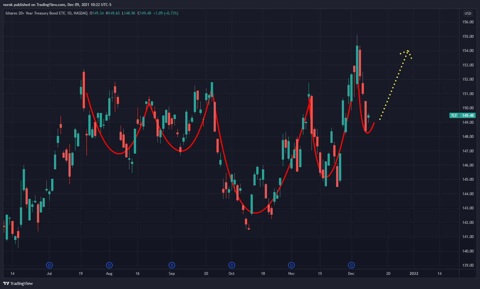Click the Jul label on time axis
This screenshot has height=289, width=480.
(x=49, y=274)
